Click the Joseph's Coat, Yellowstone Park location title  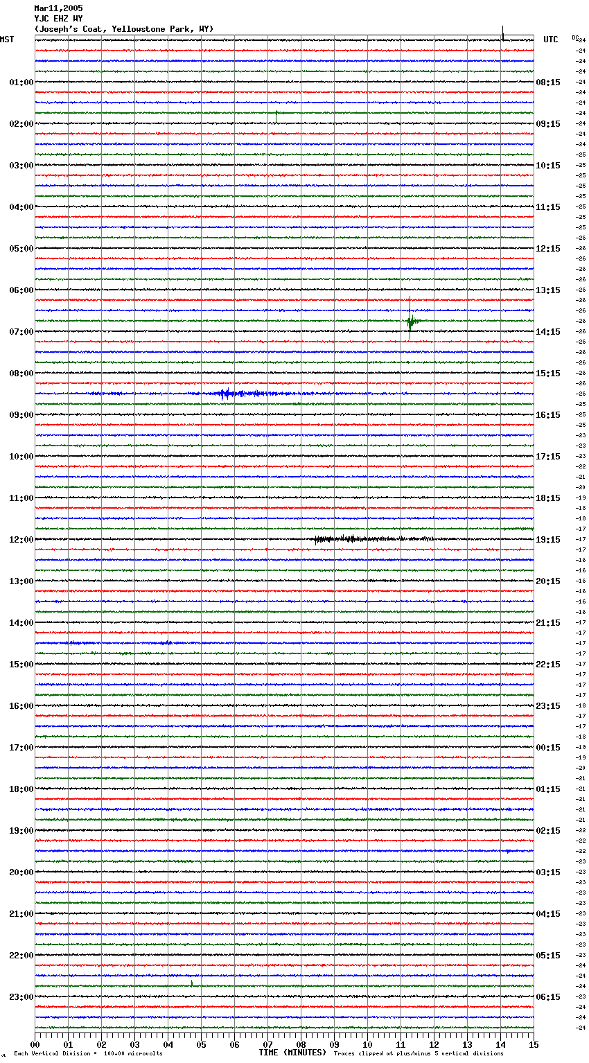pyautogui.click(x=124, y=29)
